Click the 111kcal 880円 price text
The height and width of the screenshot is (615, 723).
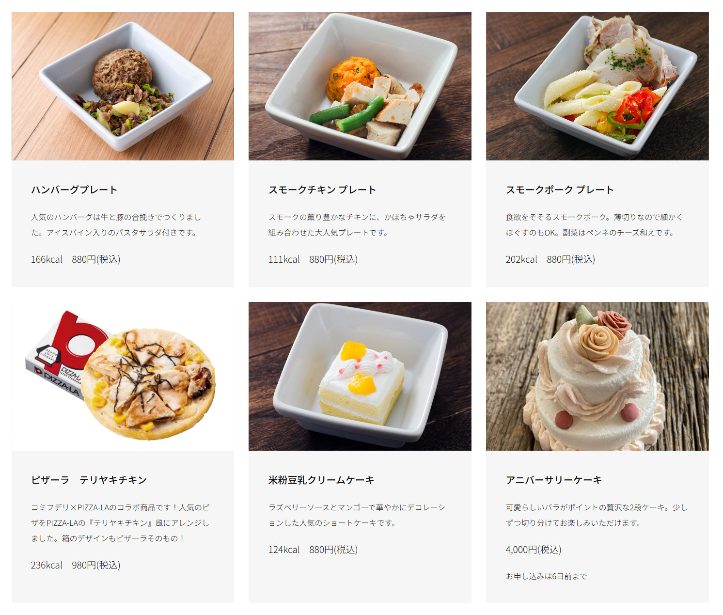[x=313, y=259]
